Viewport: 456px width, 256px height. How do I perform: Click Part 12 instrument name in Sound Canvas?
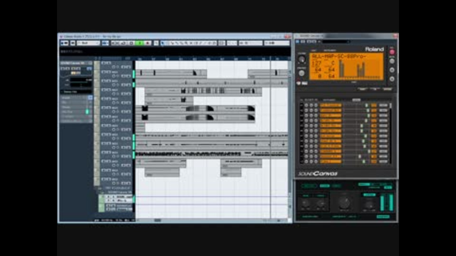(x=331, y=161)
